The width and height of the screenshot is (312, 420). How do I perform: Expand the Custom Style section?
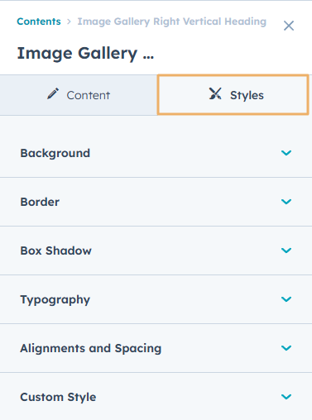[156, 397]
